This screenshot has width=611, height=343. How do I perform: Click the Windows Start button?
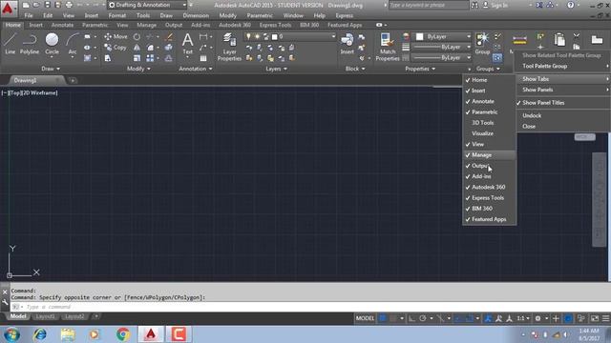click(11, 334)
